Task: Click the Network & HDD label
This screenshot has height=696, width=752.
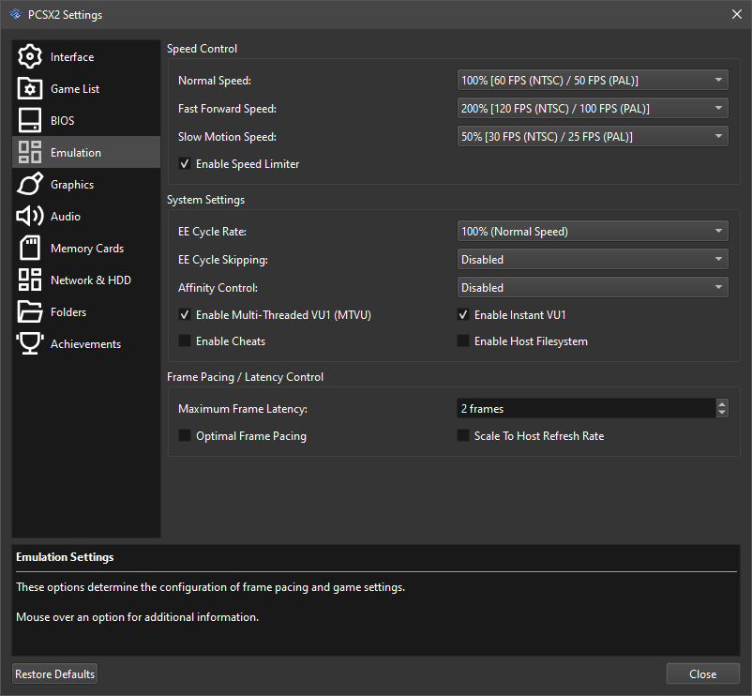Action: click(91, 280)
